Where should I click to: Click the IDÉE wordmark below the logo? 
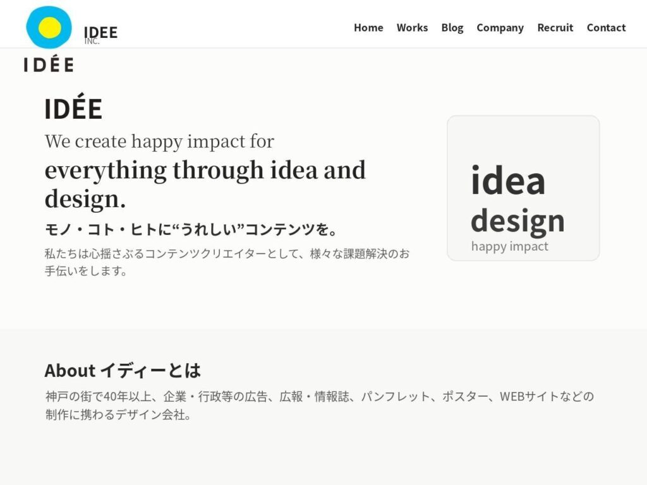click(49, 64)
